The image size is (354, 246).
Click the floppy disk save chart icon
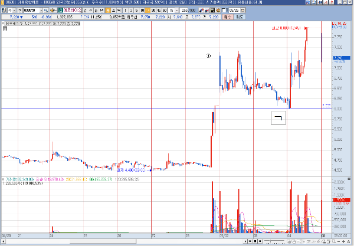click(x=212, y=11)
